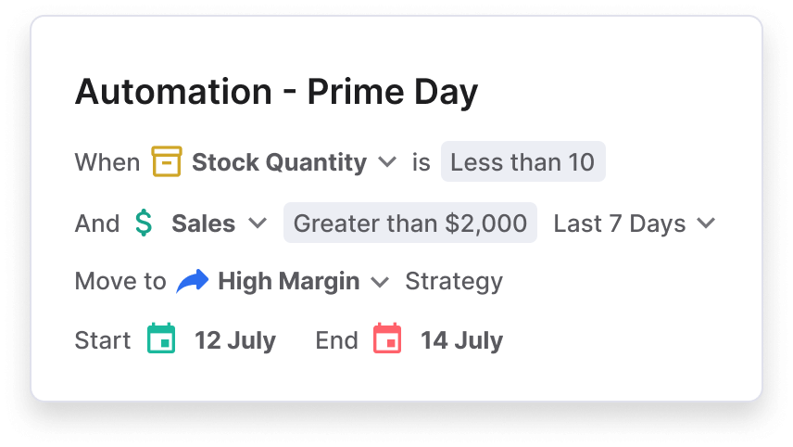Select the Stock Quantity condition label

click(x=279, y=162)
